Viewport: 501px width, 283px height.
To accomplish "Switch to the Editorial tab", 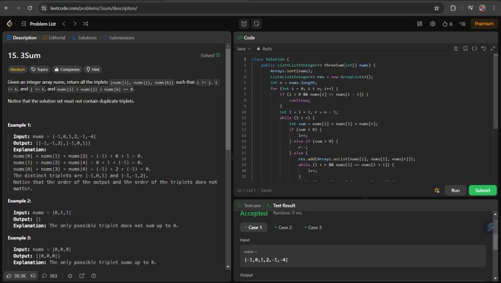I will tap(54, 37).
